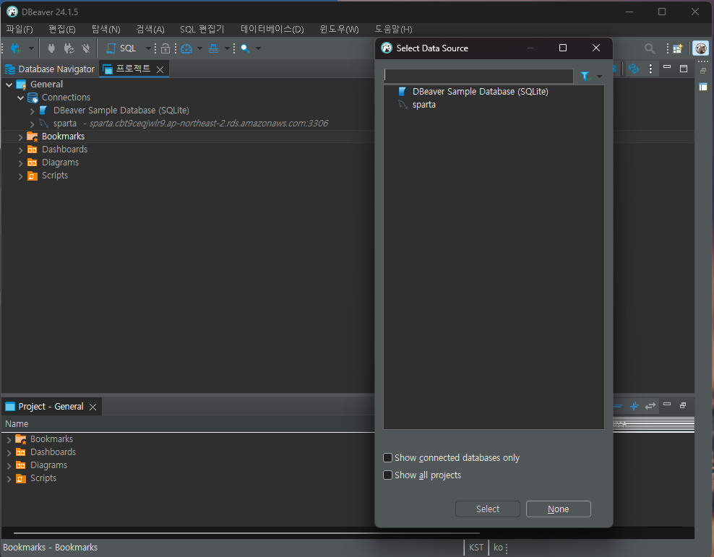The height and width of the screenshot is (557, 714).
Task: Open the 편집(E) menu
Action: click(x=62, y=29)
